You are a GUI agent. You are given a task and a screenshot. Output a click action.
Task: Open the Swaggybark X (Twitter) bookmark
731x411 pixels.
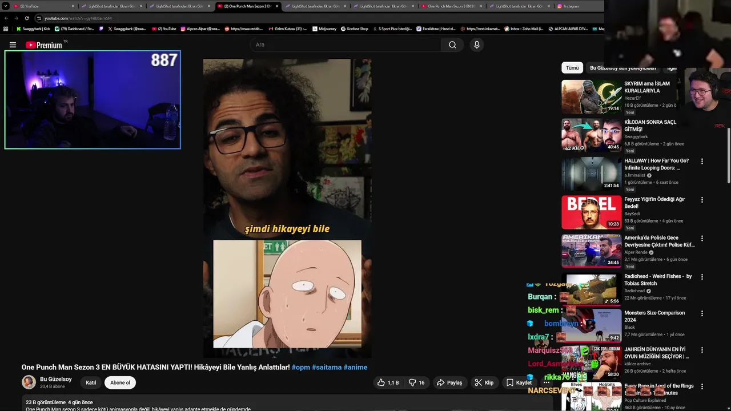[x=127, y=29]
